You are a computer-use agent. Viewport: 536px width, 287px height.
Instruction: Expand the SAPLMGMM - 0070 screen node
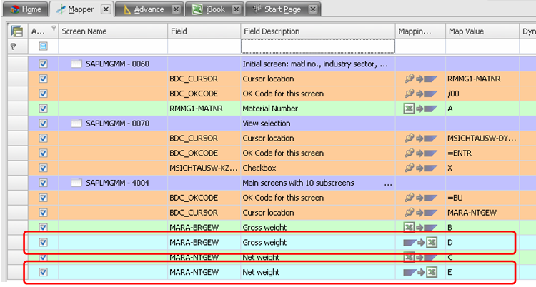tap(77, 124)
